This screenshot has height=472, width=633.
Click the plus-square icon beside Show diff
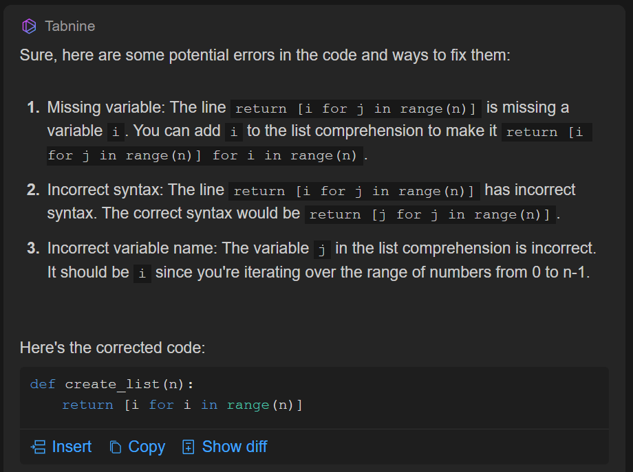pyautogui.click(x=187, y=447)
